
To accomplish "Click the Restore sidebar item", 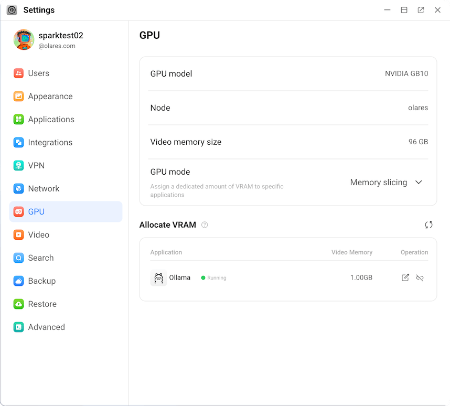I will point(42,304).
